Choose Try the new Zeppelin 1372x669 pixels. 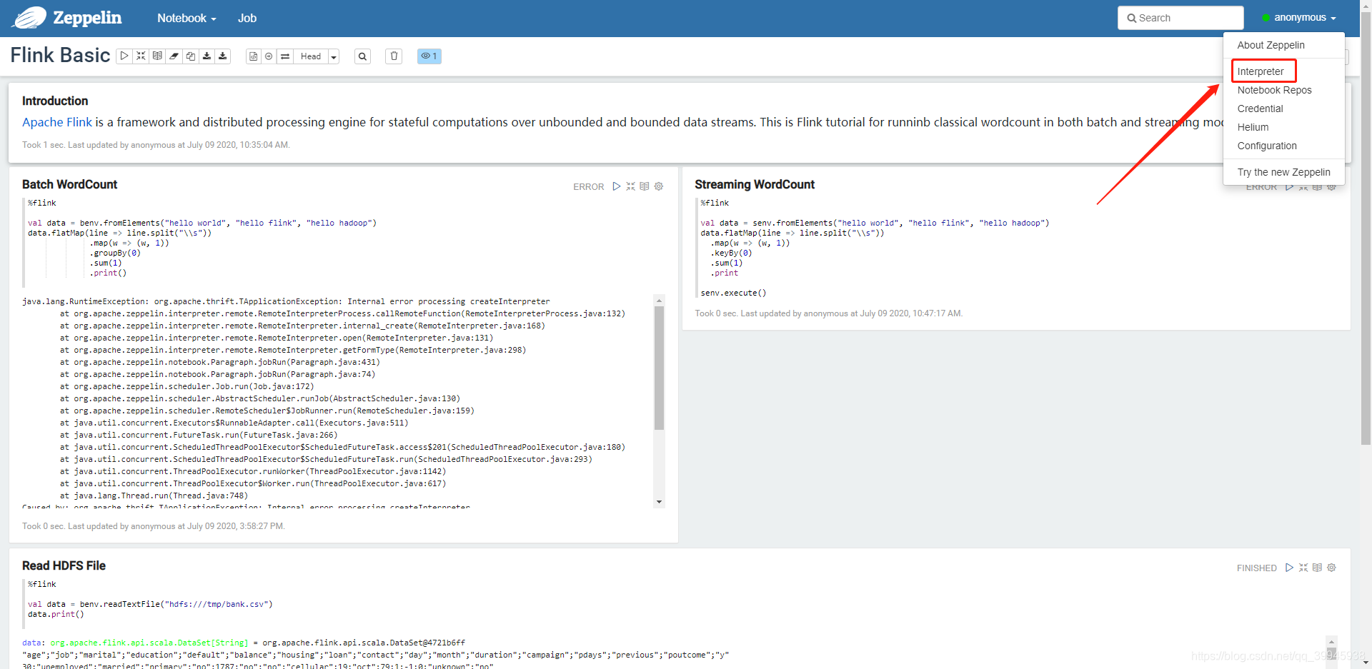(1284, 172)
